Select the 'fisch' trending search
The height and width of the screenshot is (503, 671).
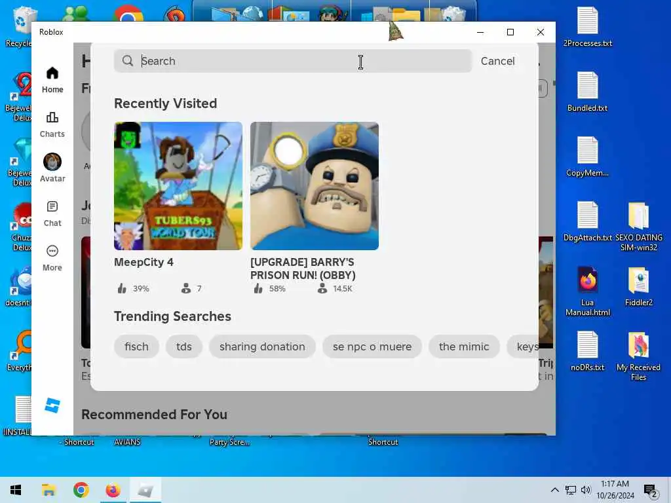(x=136, y=346)
